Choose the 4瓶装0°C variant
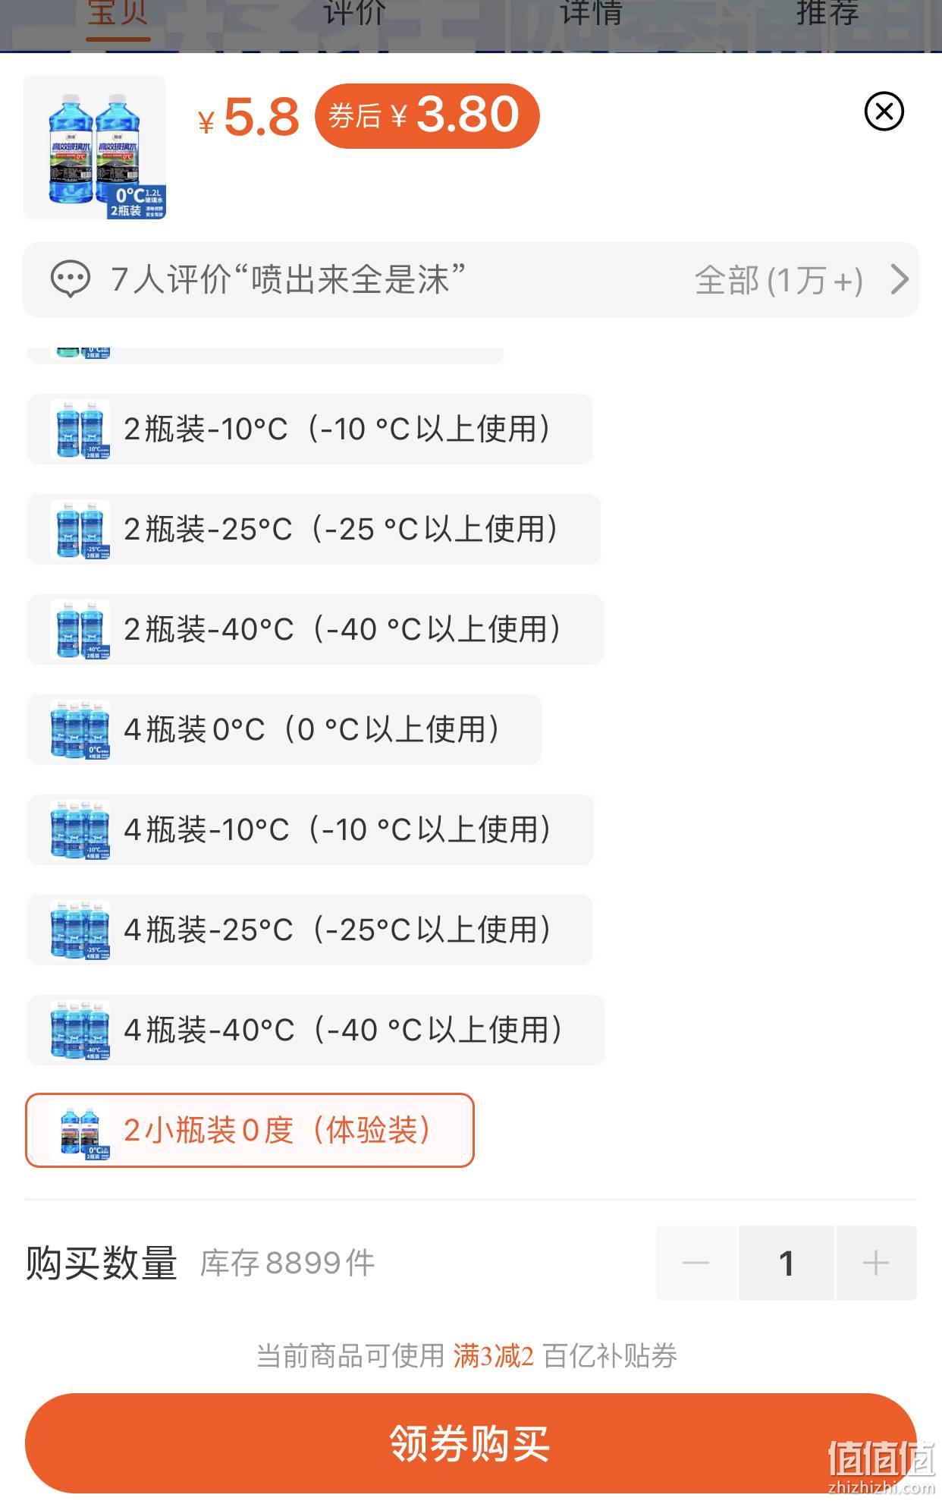Viewport: 942px width, 1501px height. pos(284,729)
